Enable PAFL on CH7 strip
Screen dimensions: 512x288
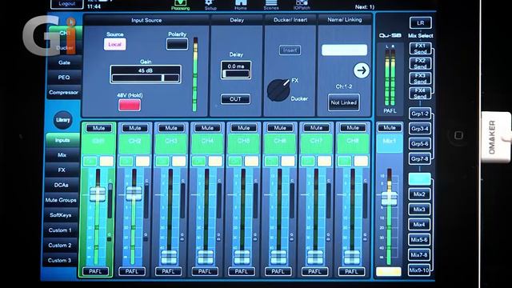314,271
